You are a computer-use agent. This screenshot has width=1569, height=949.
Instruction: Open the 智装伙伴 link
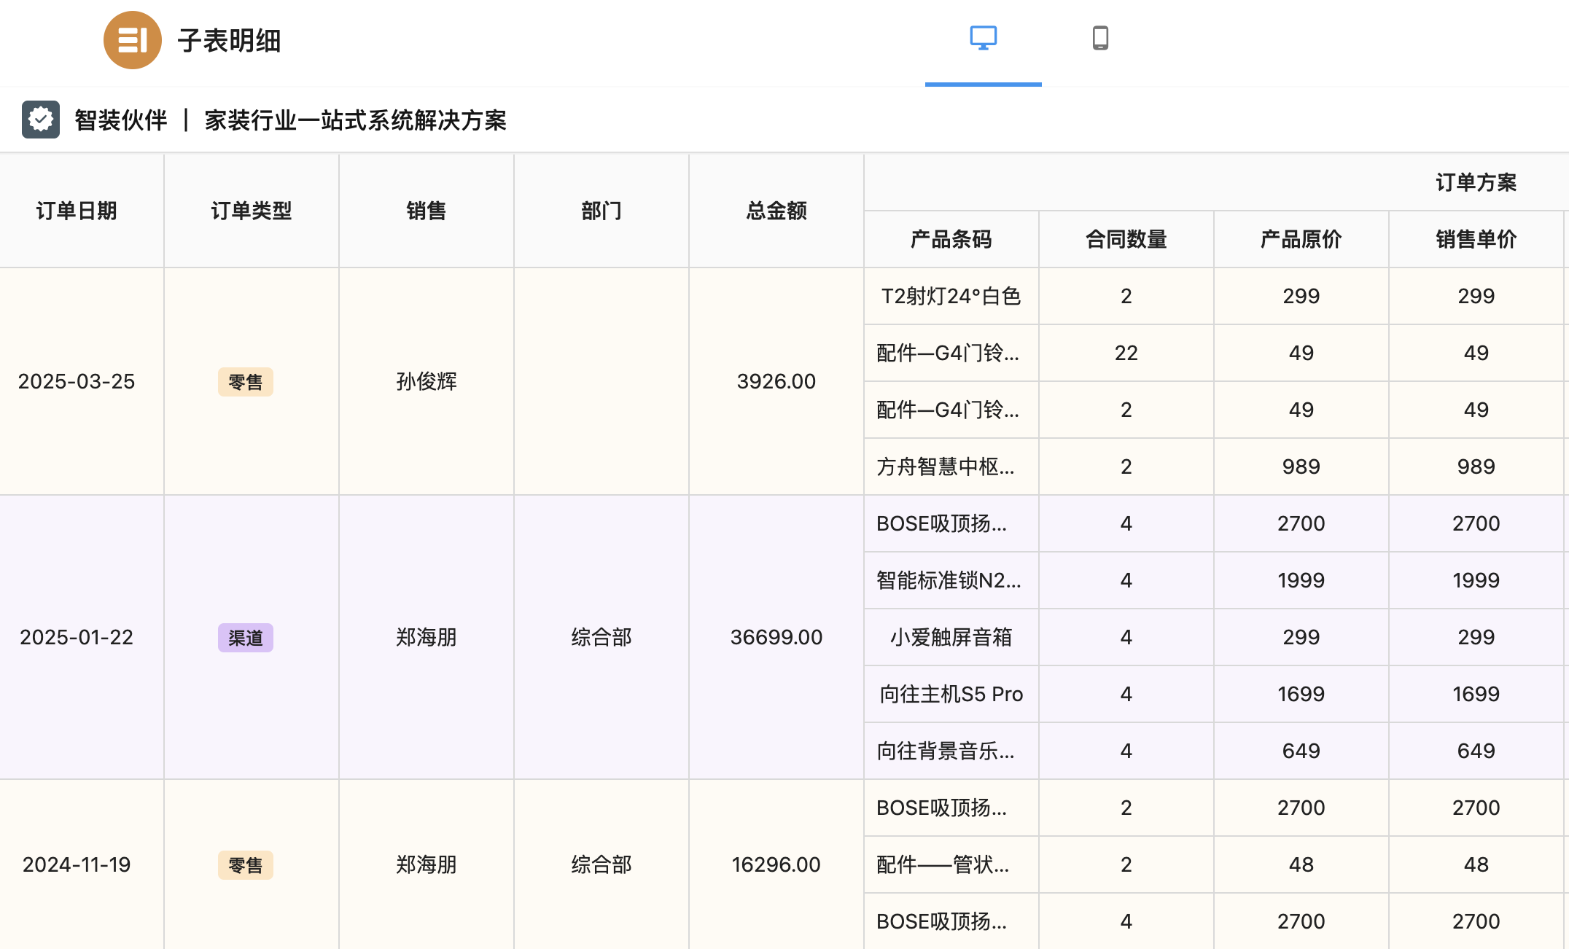click(120, 121)
